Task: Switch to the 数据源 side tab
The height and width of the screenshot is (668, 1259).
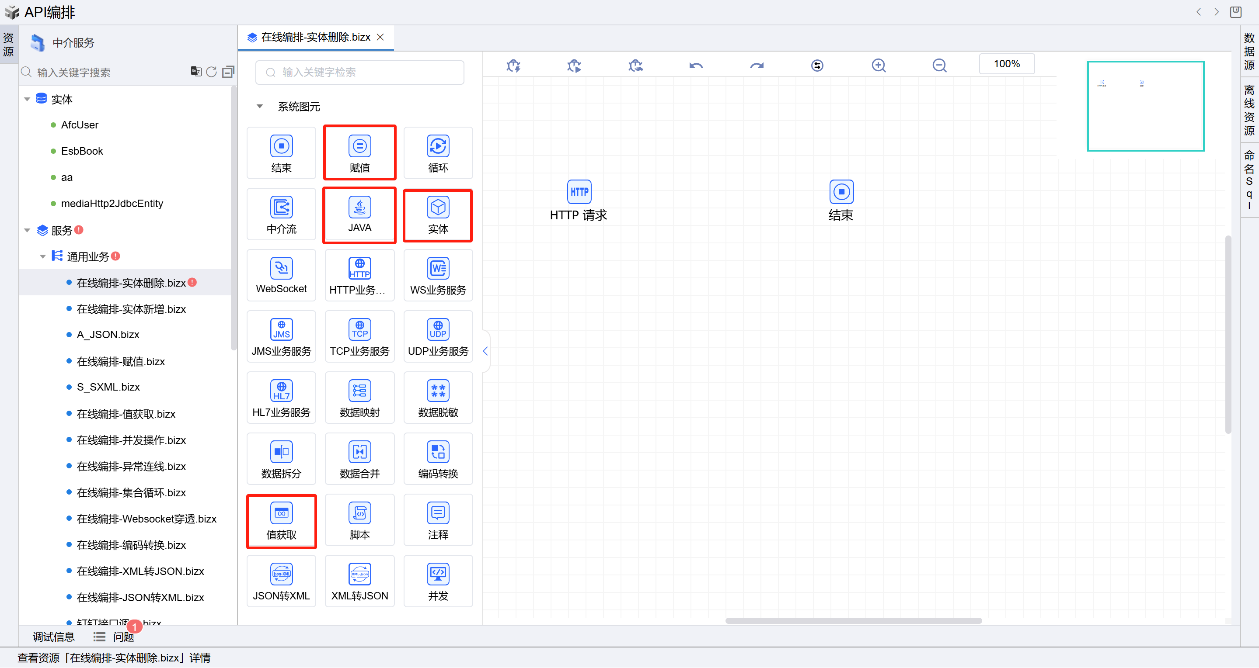Action: [x=1249, y=51]
